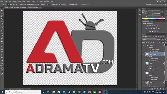Select the Paint Bucket tool
This screenshot has width=167, height=94.
pos(2,41)
